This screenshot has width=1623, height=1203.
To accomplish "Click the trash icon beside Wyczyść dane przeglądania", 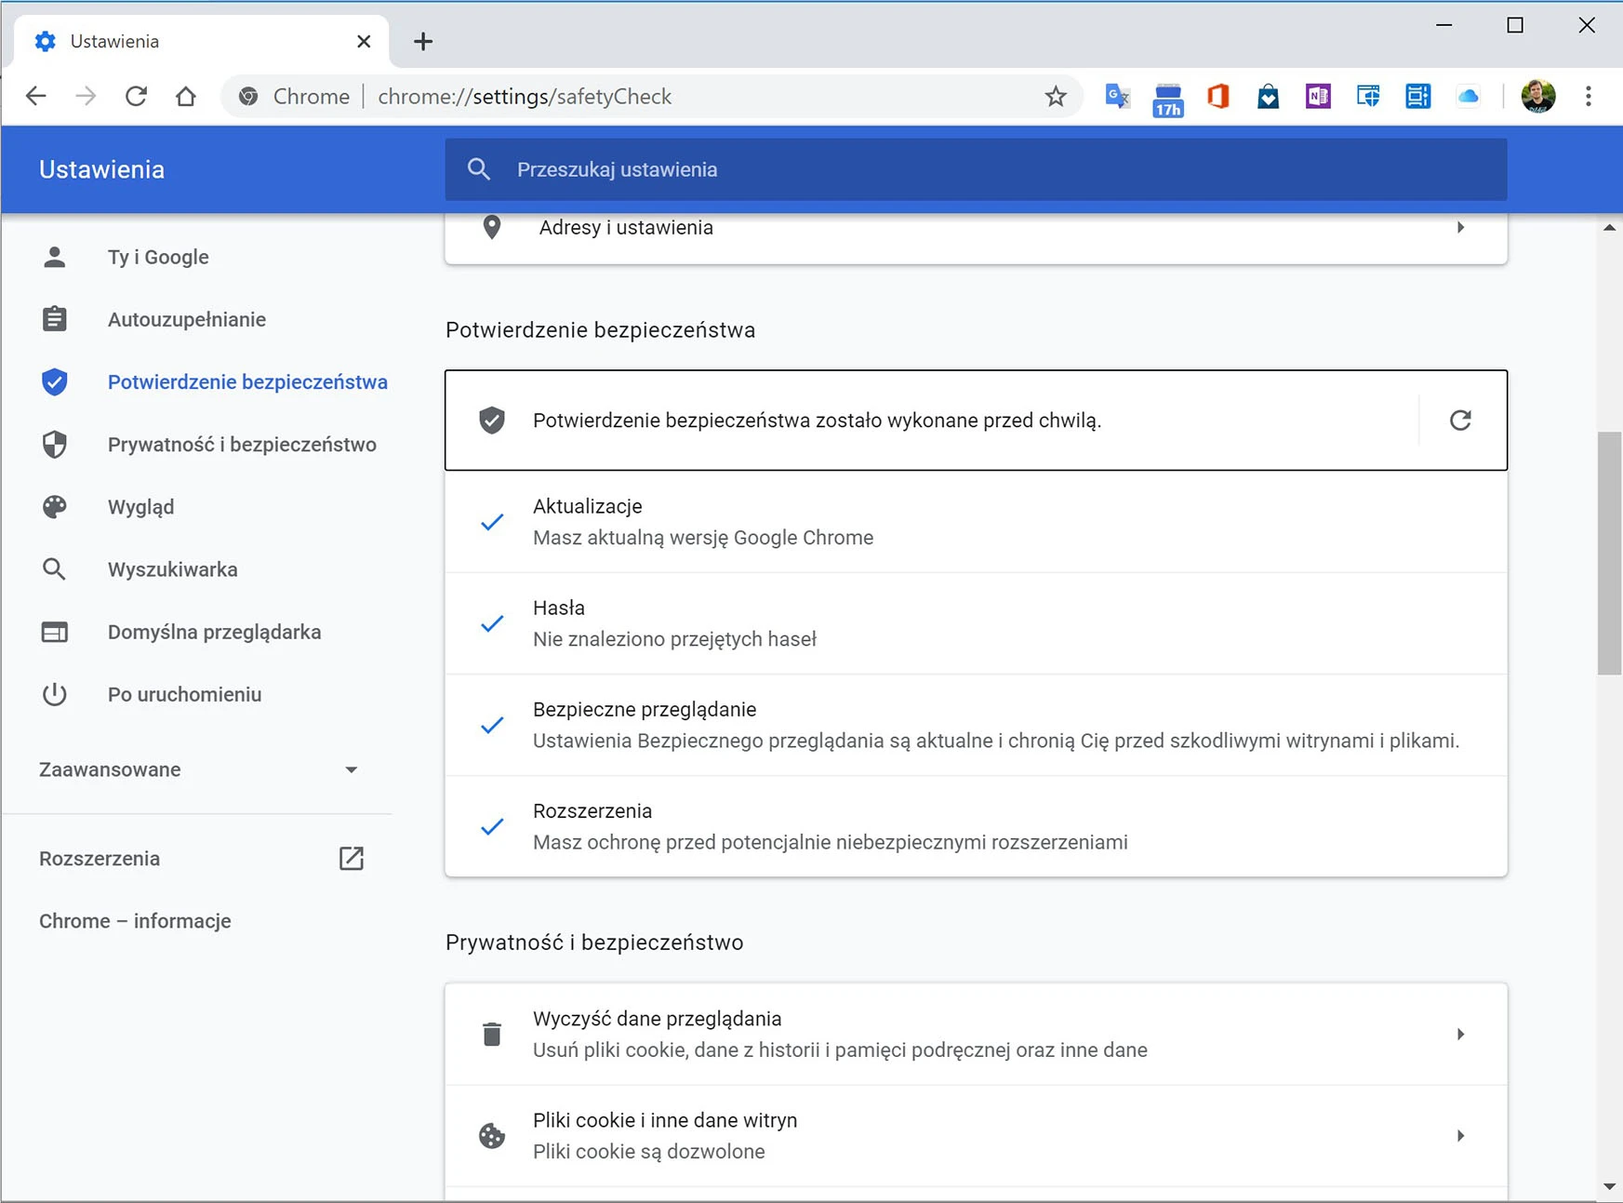I will 492,1034.
